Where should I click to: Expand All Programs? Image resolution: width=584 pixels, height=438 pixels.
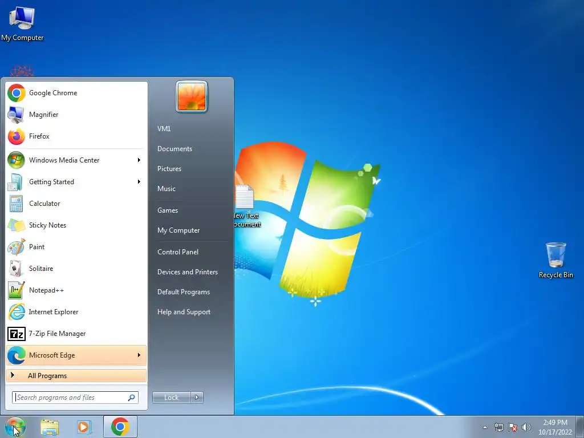pyautogui.click(x=76, y=376)
